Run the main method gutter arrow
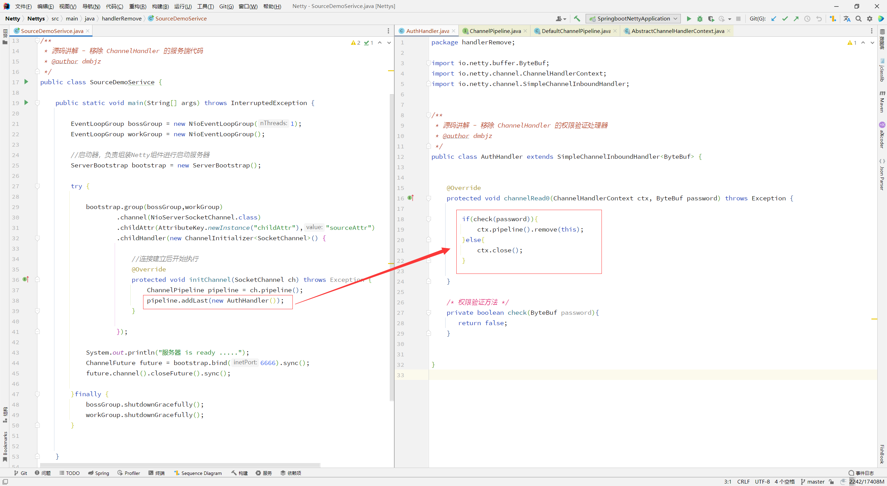This screenshot has width=887, height=486. [26, 103]
